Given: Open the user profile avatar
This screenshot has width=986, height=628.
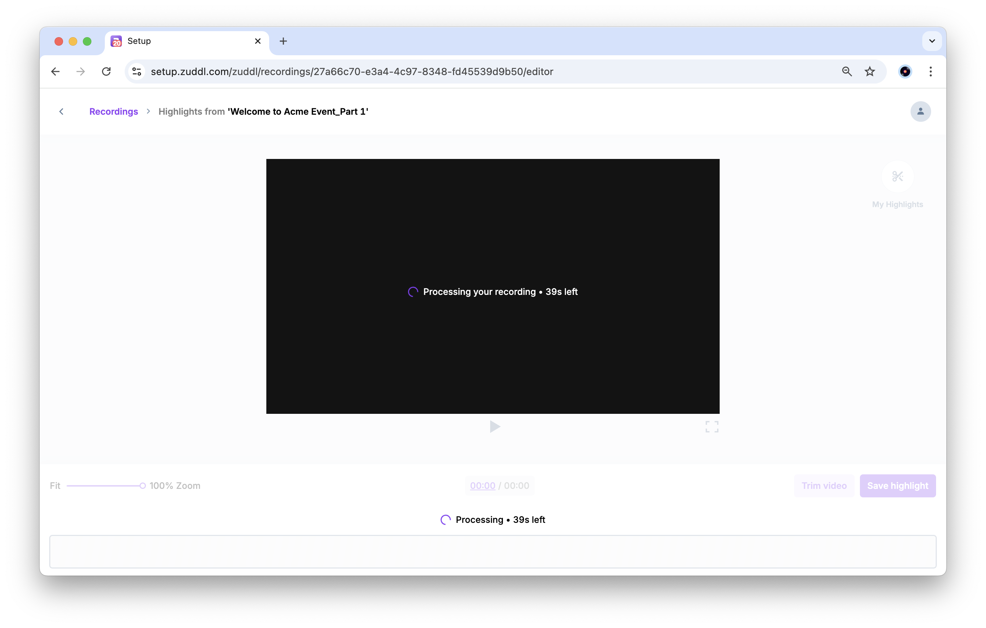Looking at the screenshot, I should [920, 112].
